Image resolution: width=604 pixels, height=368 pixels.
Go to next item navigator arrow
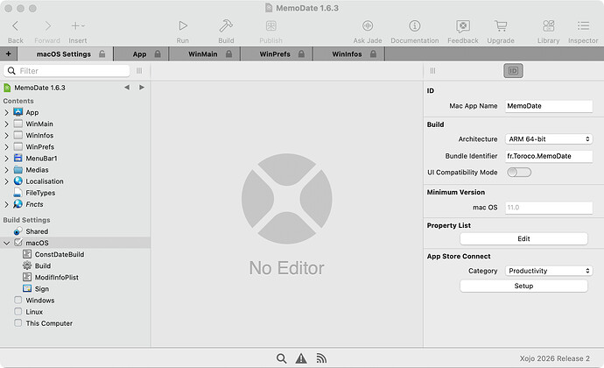[142, 88]
